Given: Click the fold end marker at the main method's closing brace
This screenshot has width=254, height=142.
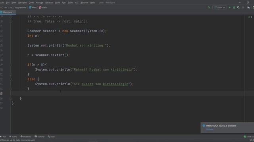Looking at the screenshot, I should (x=11, y=98).
